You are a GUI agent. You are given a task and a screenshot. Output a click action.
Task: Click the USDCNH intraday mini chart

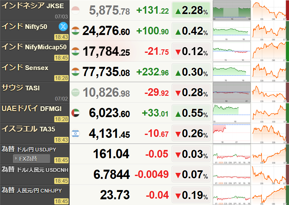coord(232,175)
